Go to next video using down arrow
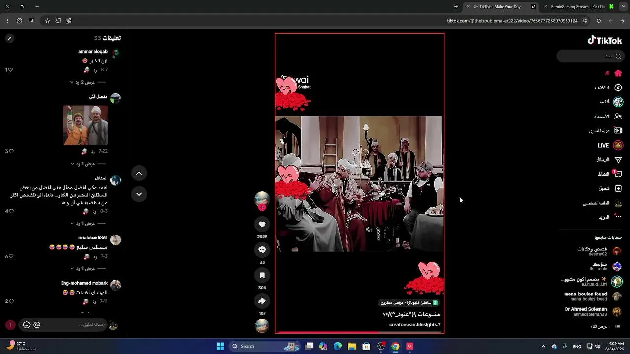 point(139,194)
